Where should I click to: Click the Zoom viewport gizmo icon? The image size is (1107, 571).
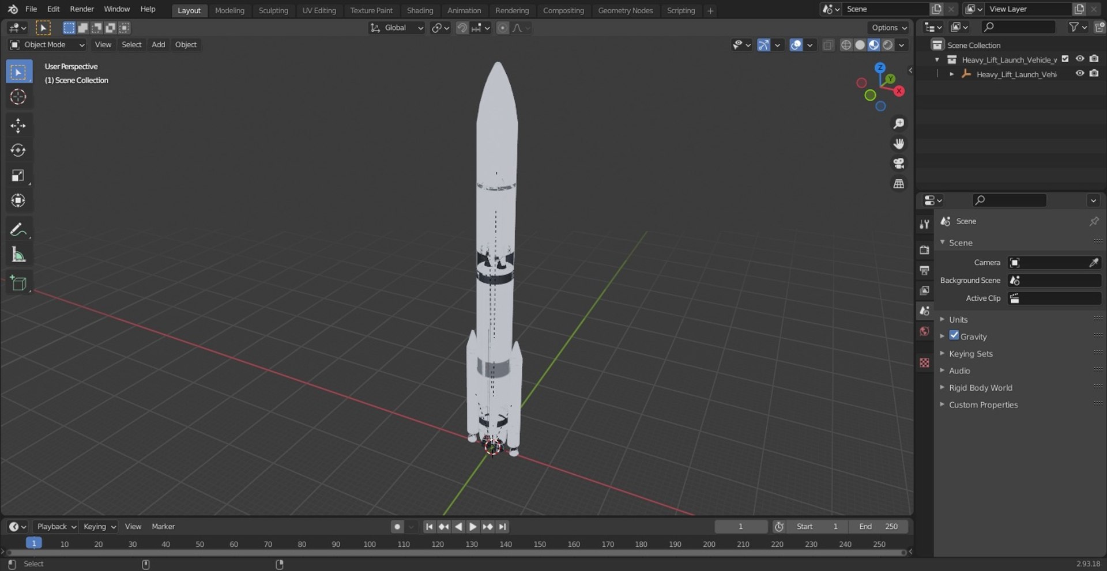tap(898, 124)
